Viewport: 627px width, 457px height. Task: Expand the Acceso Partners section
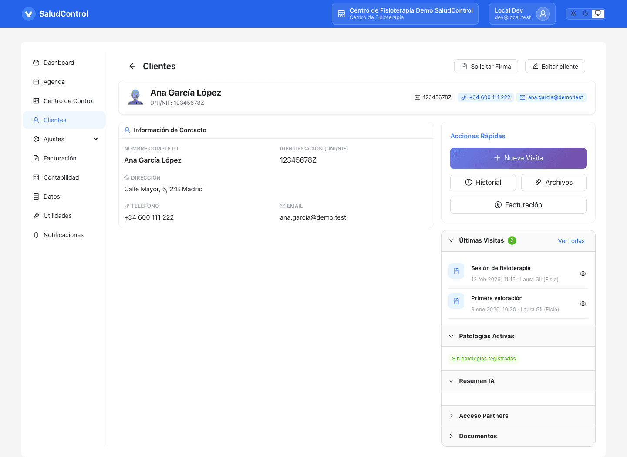pos(451,416)
